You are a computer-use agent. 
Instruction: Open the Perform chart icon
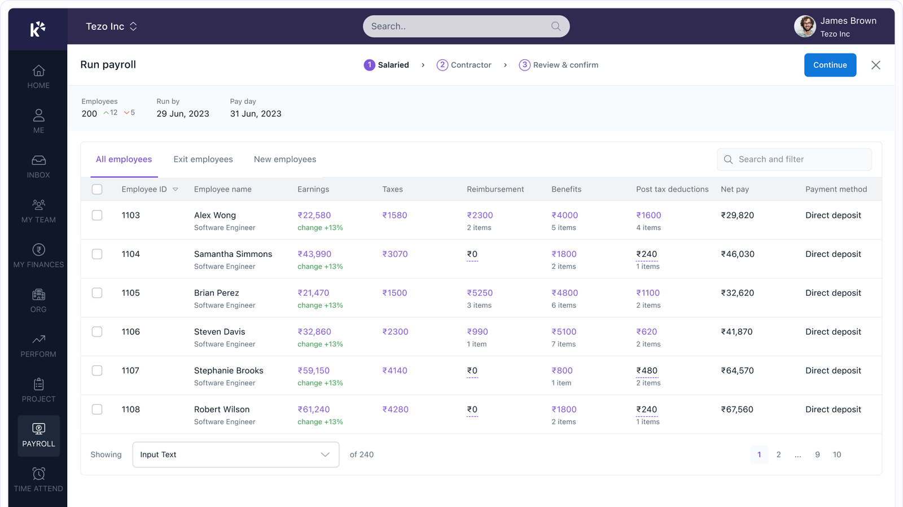(x=38, y=339)
